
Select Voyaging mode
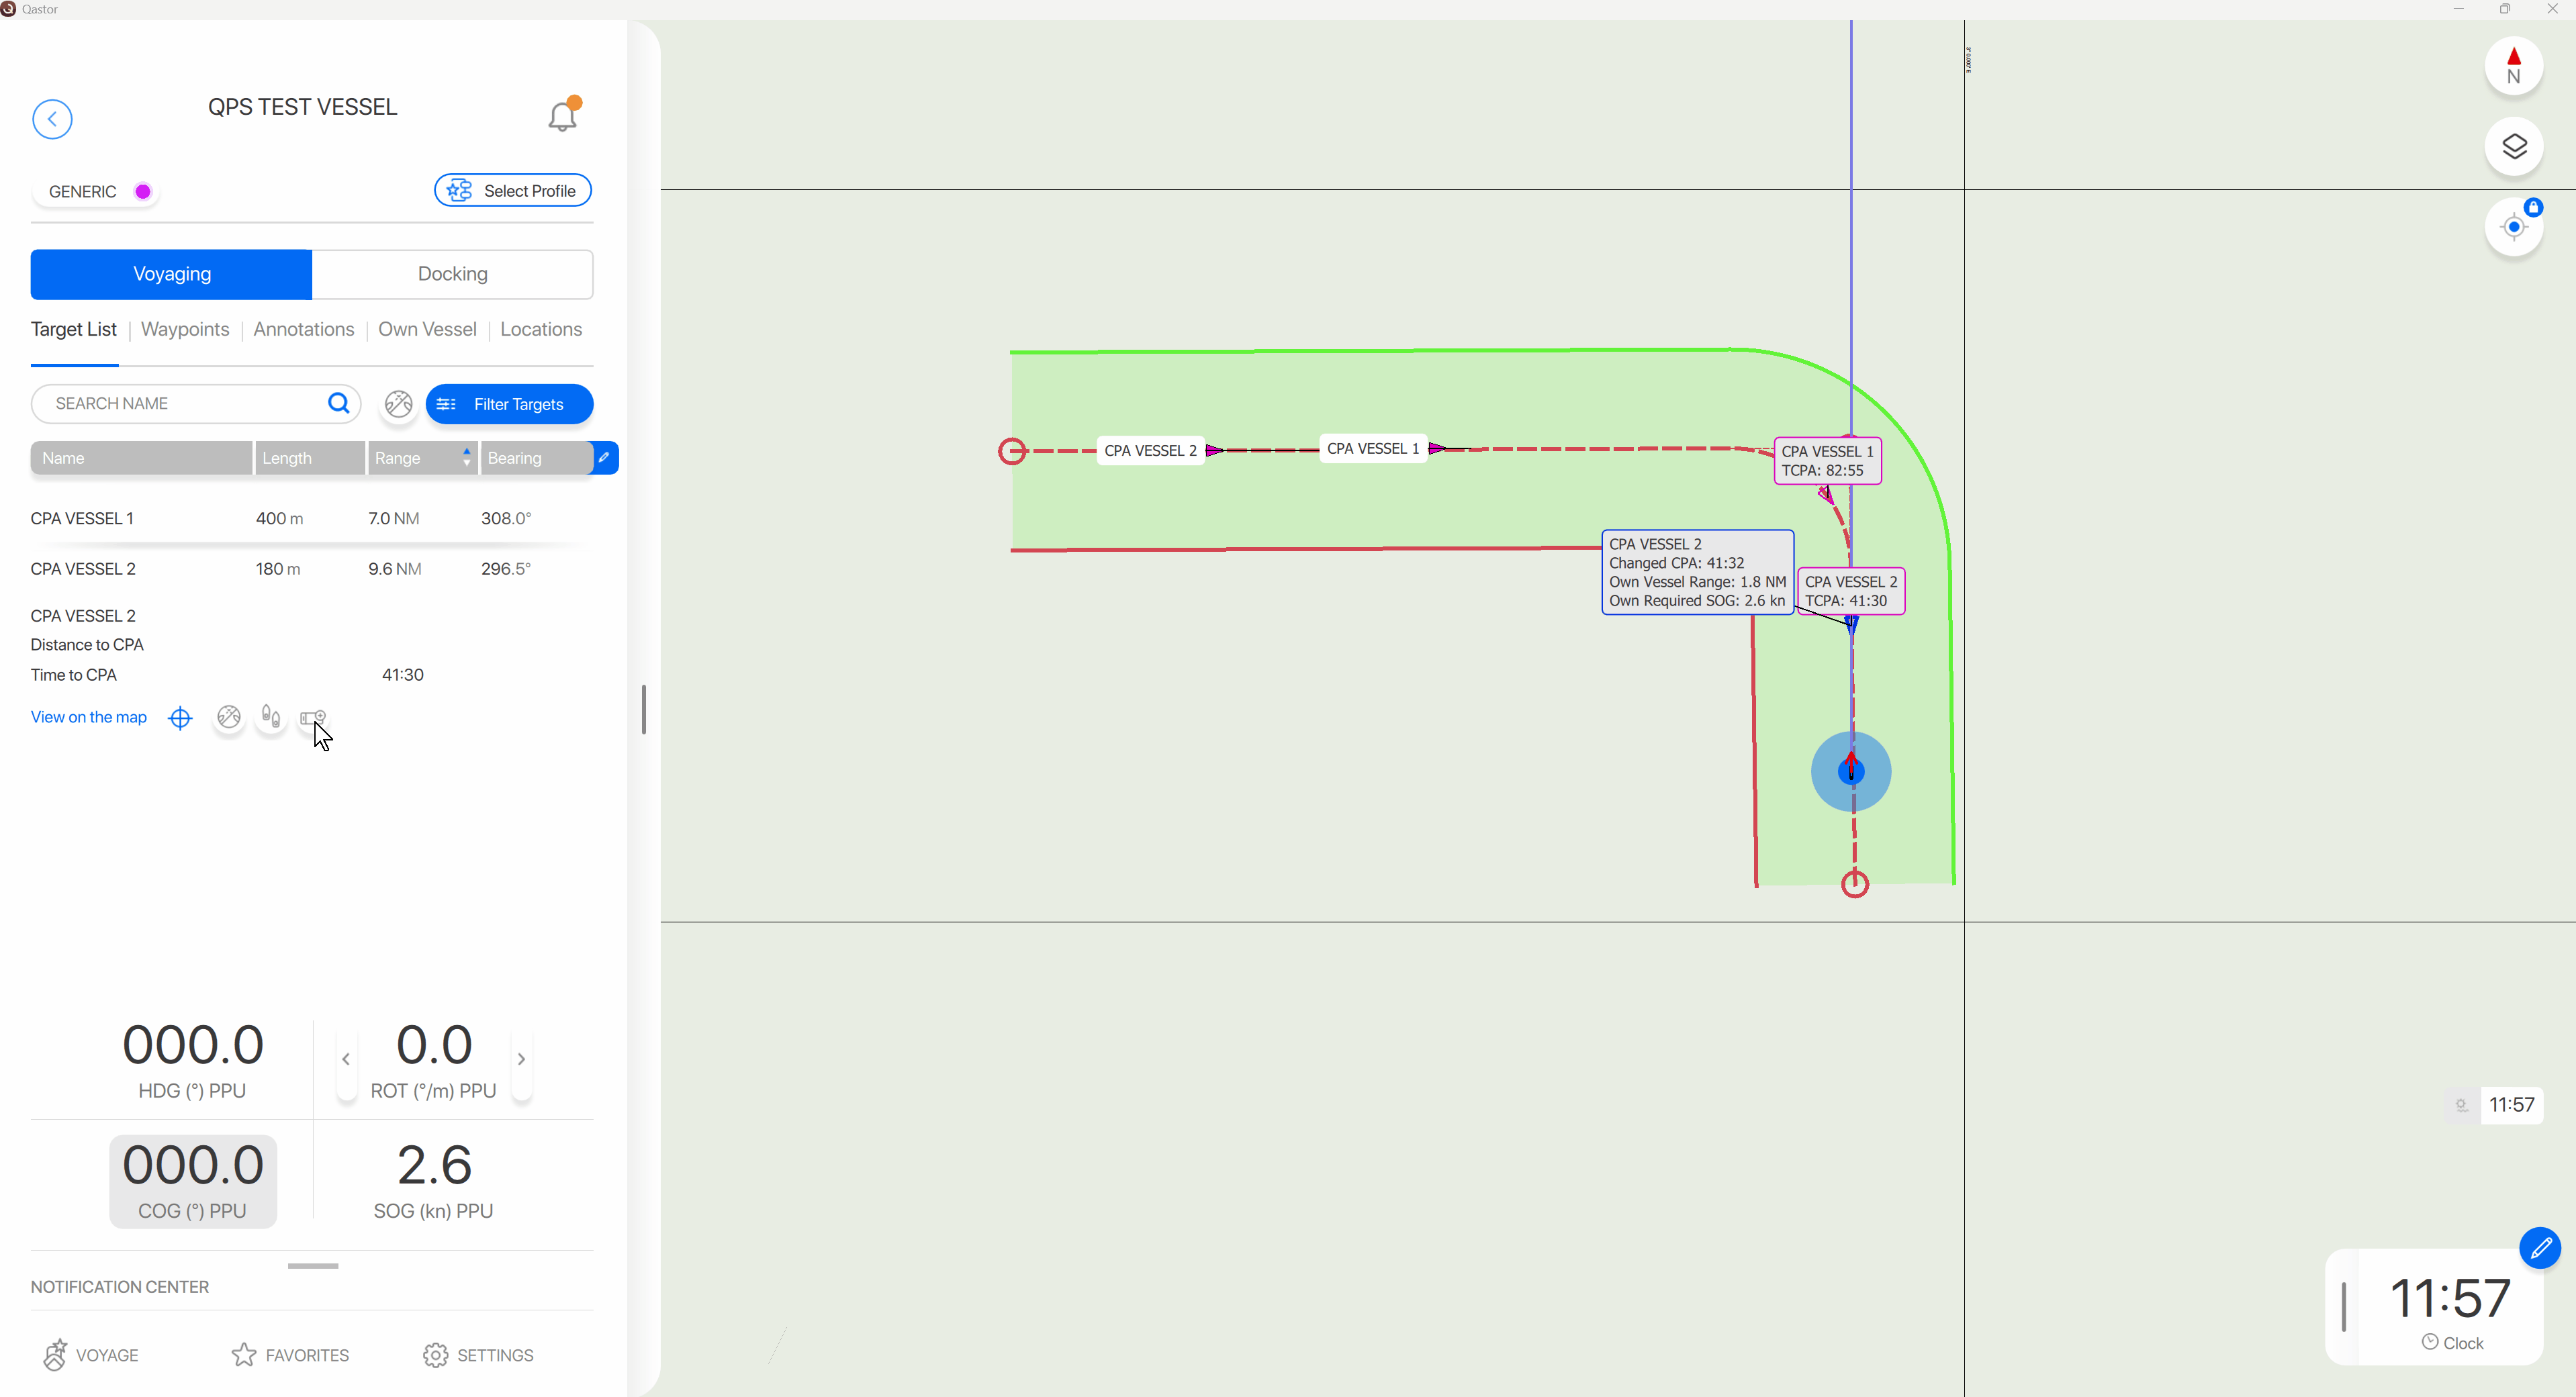172,274
